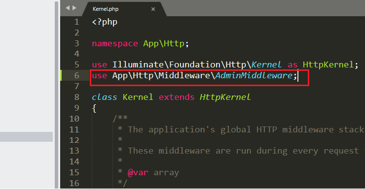
Task: Click 'App\Http\Middleware' path on line 6
Action: point(161,75)
